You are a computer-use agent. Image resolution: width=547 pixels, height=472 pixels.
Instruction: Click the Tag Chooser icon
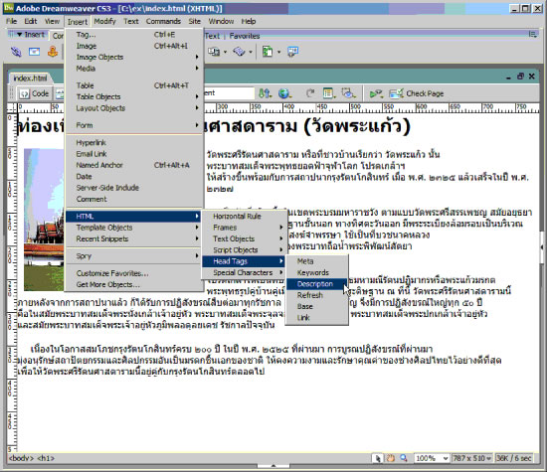pos(292,52)
